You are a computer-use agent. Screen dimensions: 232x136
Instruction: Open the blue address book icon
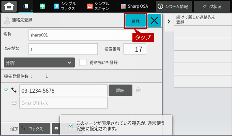26,6
